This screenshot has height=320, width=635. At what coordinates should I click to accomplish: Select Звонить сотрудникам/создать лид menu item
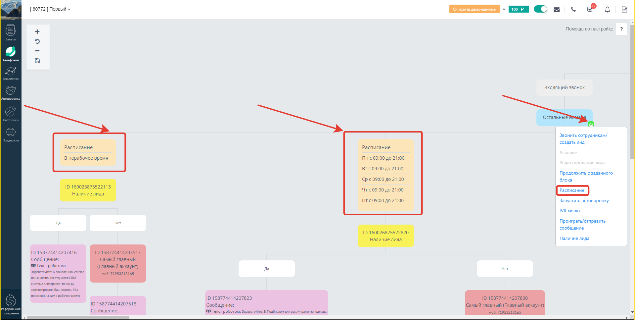coord(583,139)
